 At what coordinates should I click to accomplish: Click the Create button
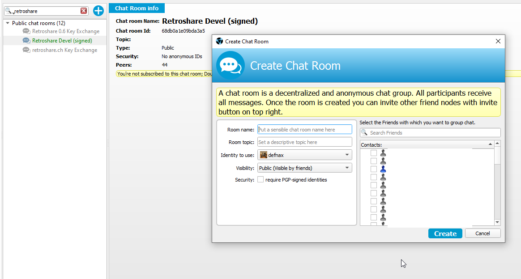(445, 233)
